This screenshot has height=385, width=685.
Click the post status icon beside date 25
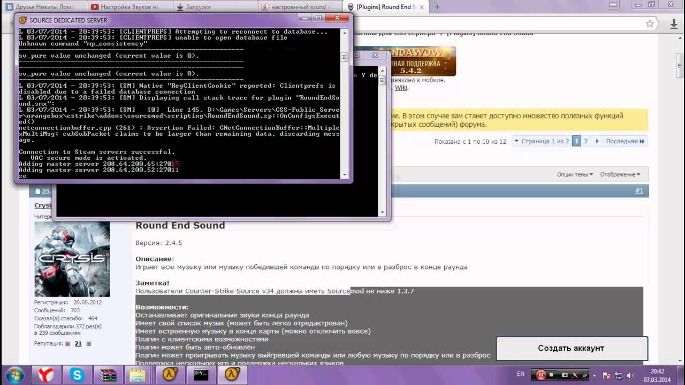click(x=38, y=191)
